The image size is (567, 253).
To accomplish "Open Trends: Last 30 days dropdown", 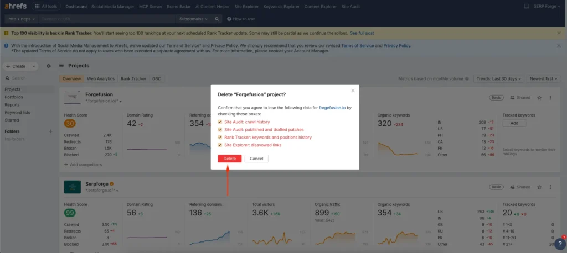I will coord(499,78).
